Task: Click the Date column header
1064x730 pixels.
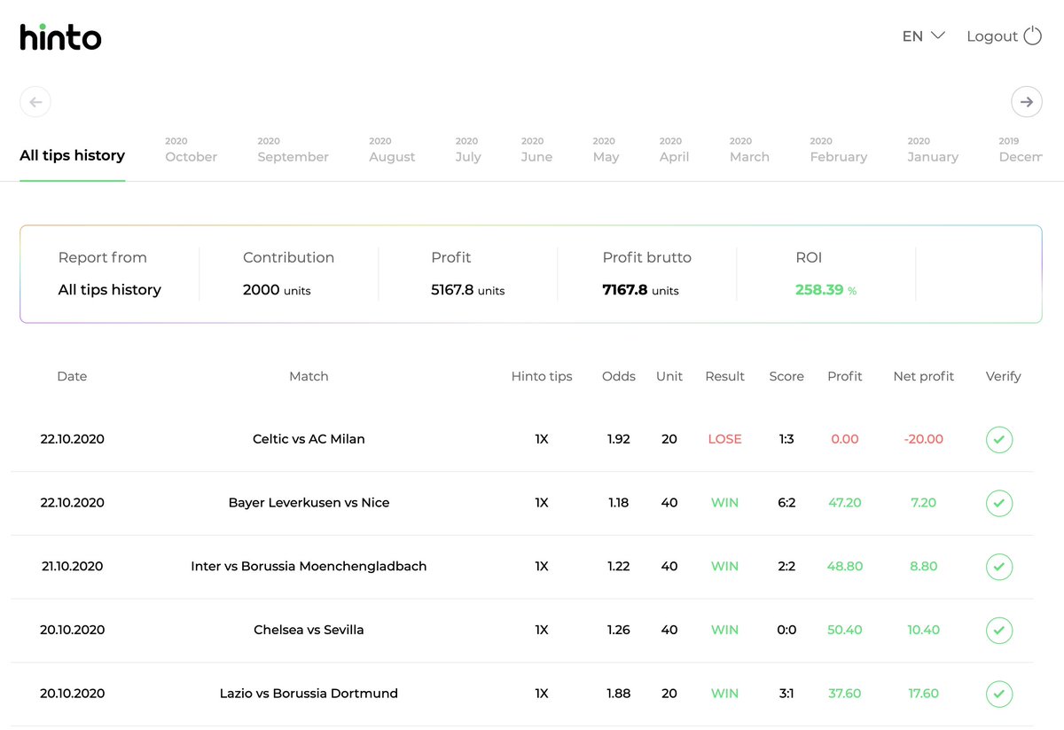Action: 72,376
